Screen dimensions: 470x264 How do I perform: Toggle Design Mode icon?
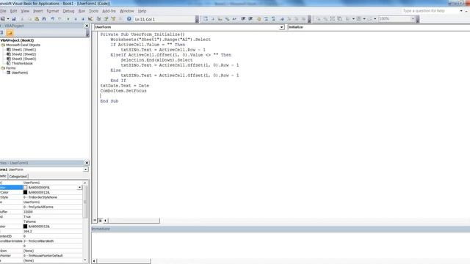pyautogui.click(x=90, y=19)
